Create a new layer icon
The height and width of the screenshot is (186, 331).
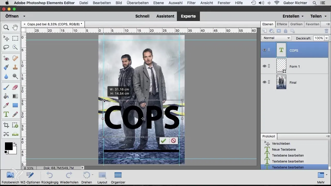(x=265, y=31)
